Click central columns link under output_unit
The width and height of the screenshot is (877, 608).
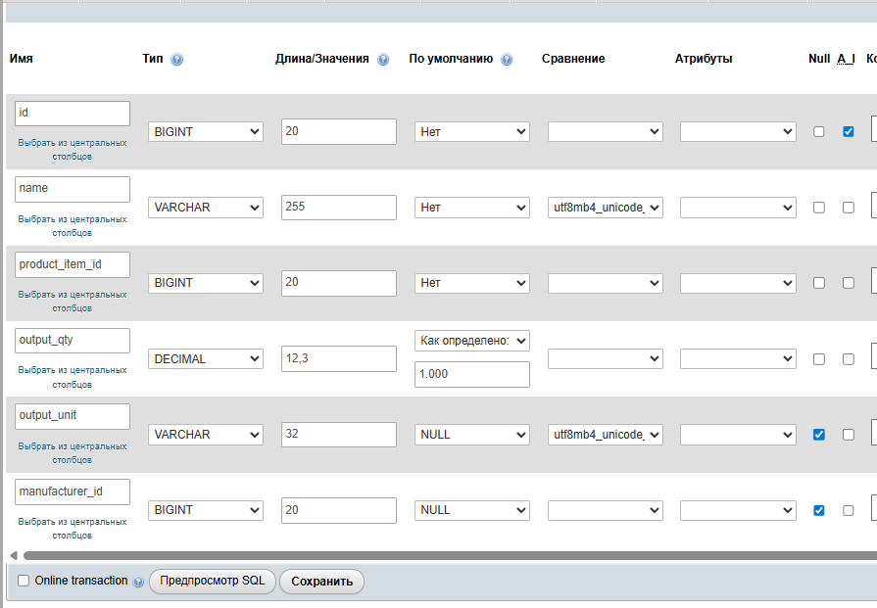[73, 452]
